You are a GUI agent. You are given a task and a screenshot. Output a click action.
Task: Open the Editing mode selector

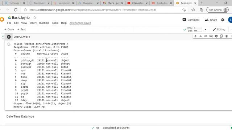pos(219,30)
